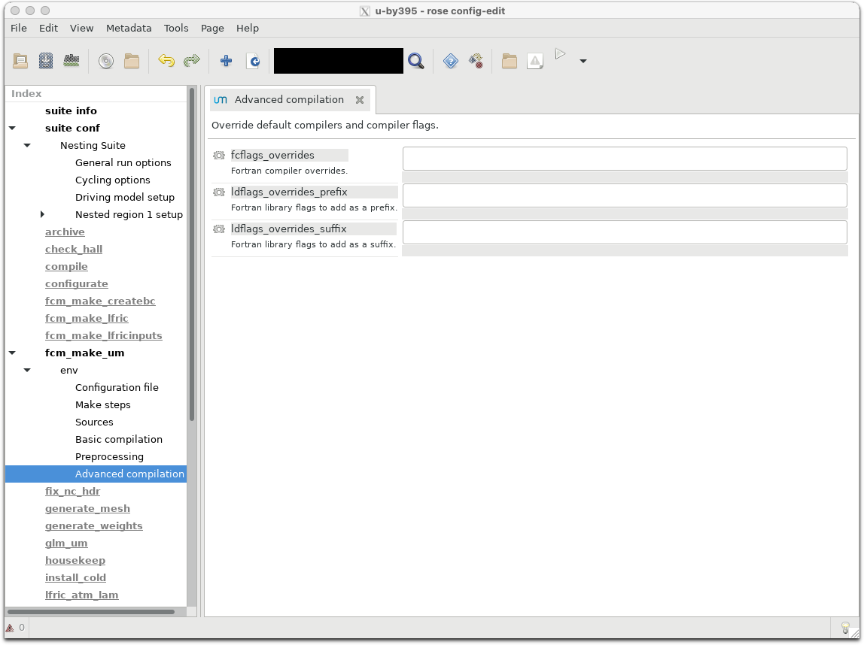Collapse the fcm_make_um tree node
Image resolution: width=864 pixels, height=645 pixels.
12,353
